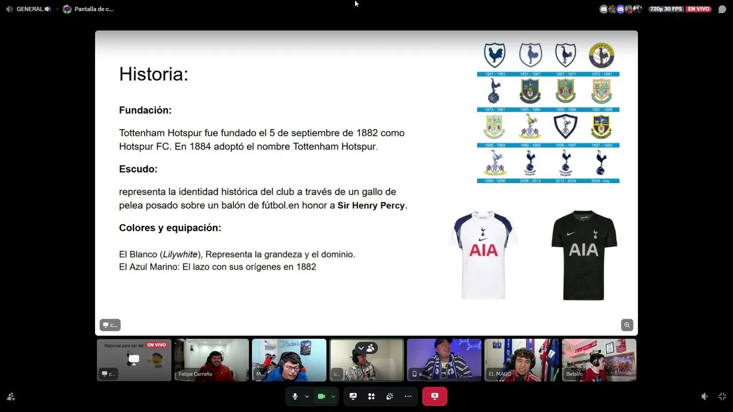Open the 'Pantalla de c...' stream title

[94, 9]
